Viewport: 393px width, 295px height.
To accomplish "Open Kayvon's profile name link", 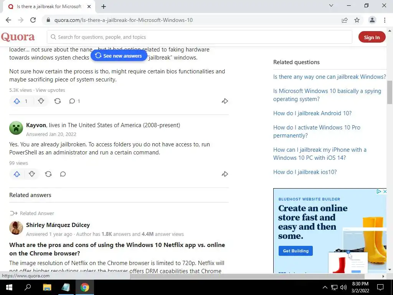I will point(36,125).
